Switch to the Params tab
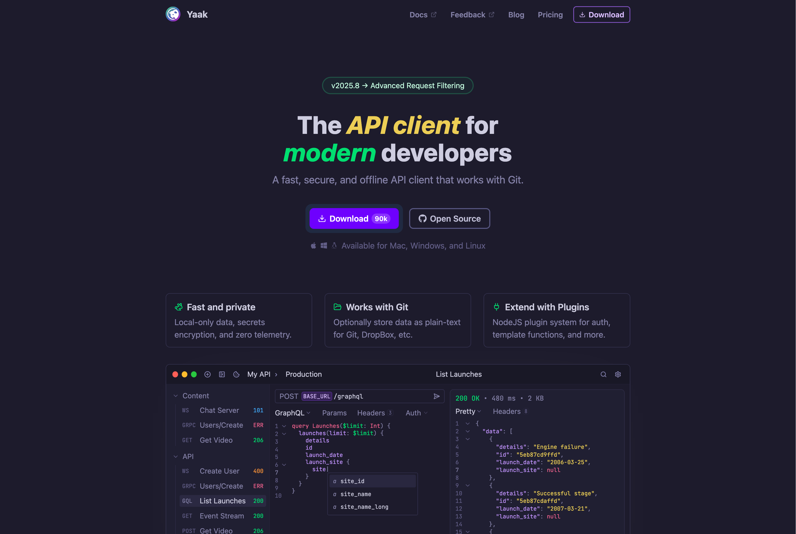 [334, 413]
